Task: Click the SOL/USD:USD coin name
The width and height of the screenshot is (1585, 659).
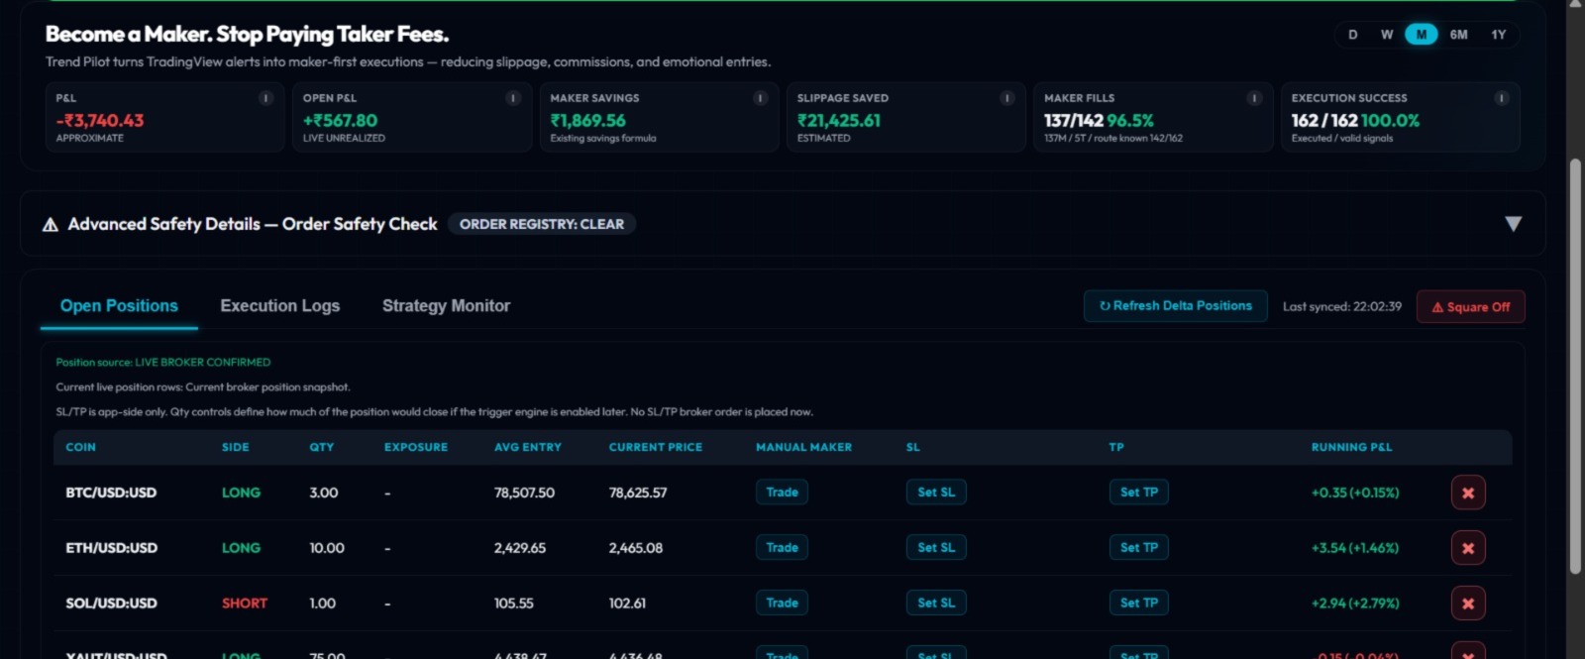Action: pos(111,604)
